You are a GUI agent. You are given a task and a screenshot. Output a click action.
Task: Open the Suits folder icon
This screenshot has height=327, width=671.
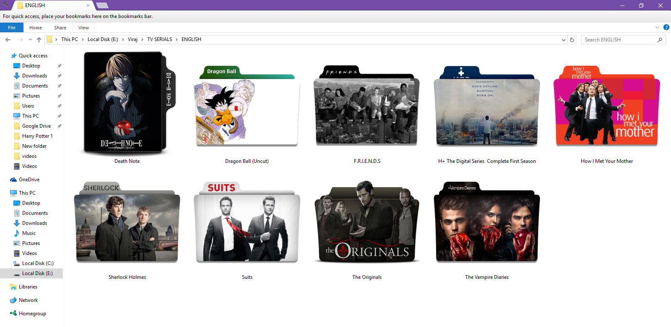pos(247,222)
